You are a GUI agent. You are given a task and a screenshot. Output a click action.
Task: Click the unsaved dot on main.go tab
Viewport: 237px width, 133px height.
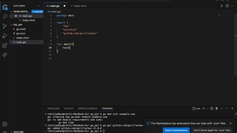tap(64, 6)
